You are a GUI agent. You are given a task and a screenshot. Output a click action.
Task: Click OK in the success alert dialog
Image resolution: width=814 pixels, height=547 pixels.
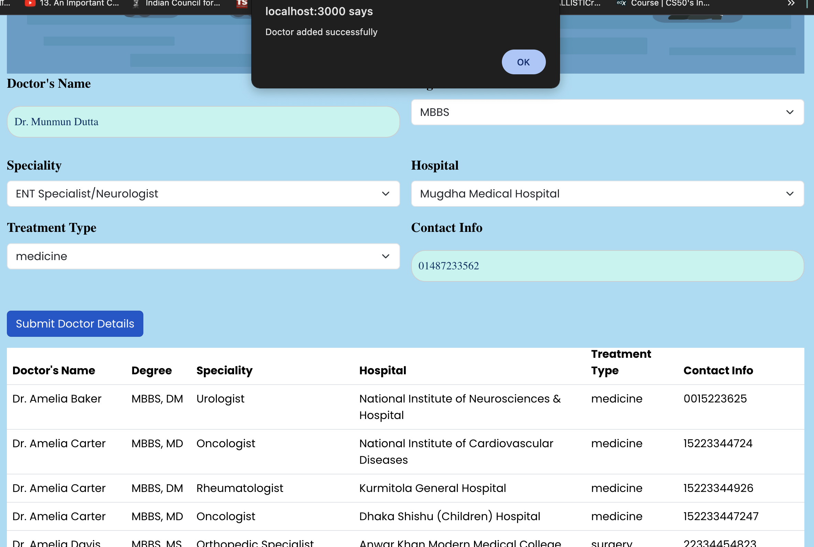(x=523, y=62)
